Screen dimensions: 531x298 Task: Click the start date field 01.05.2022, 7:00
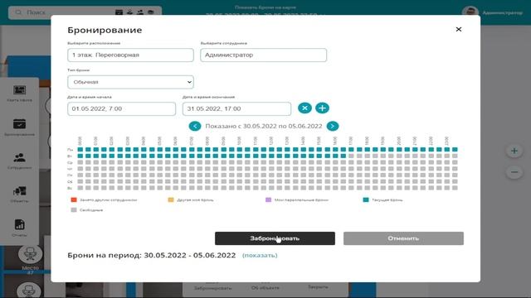coord(121,108)
